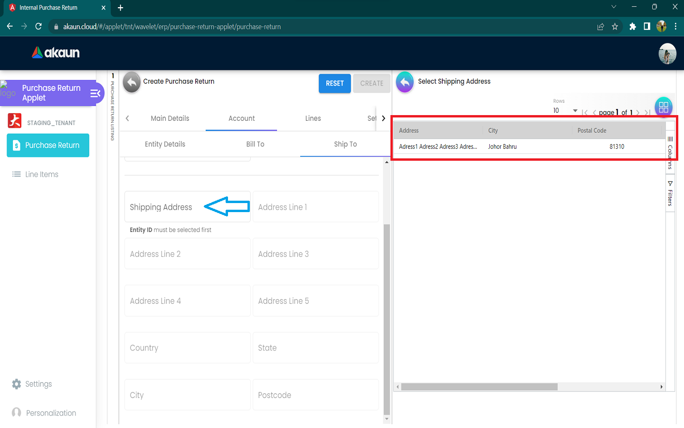Image resolution: width=684 pixels, height=428 pixels.
Task: Close the Internal Purchase Return tab
Action: 104,8
